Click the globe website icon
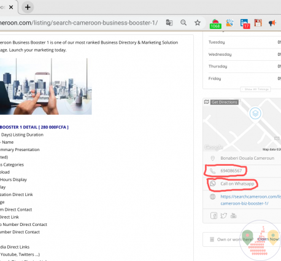The image size is (281, 261). coord(213,197)
